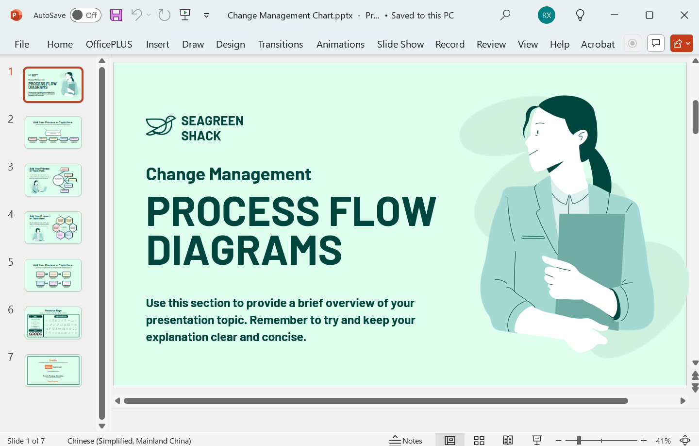699x446 pixels.
Task: Fit slide to current window
Action: tap(685, 440)
